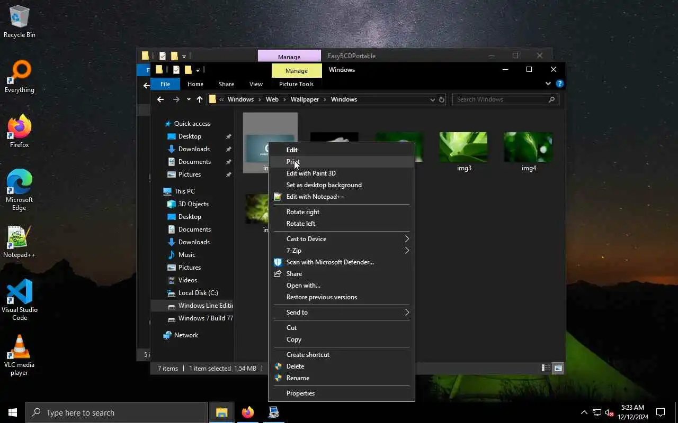
Task: Switch to the large thumbnails view layout
Action: [x=558, y=368]
